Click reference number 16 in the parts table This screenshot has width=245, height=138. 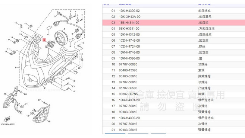pos(113,100)
